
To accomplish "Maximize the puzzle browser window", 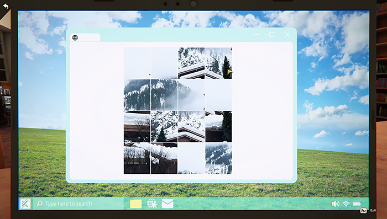I will 272,35.
